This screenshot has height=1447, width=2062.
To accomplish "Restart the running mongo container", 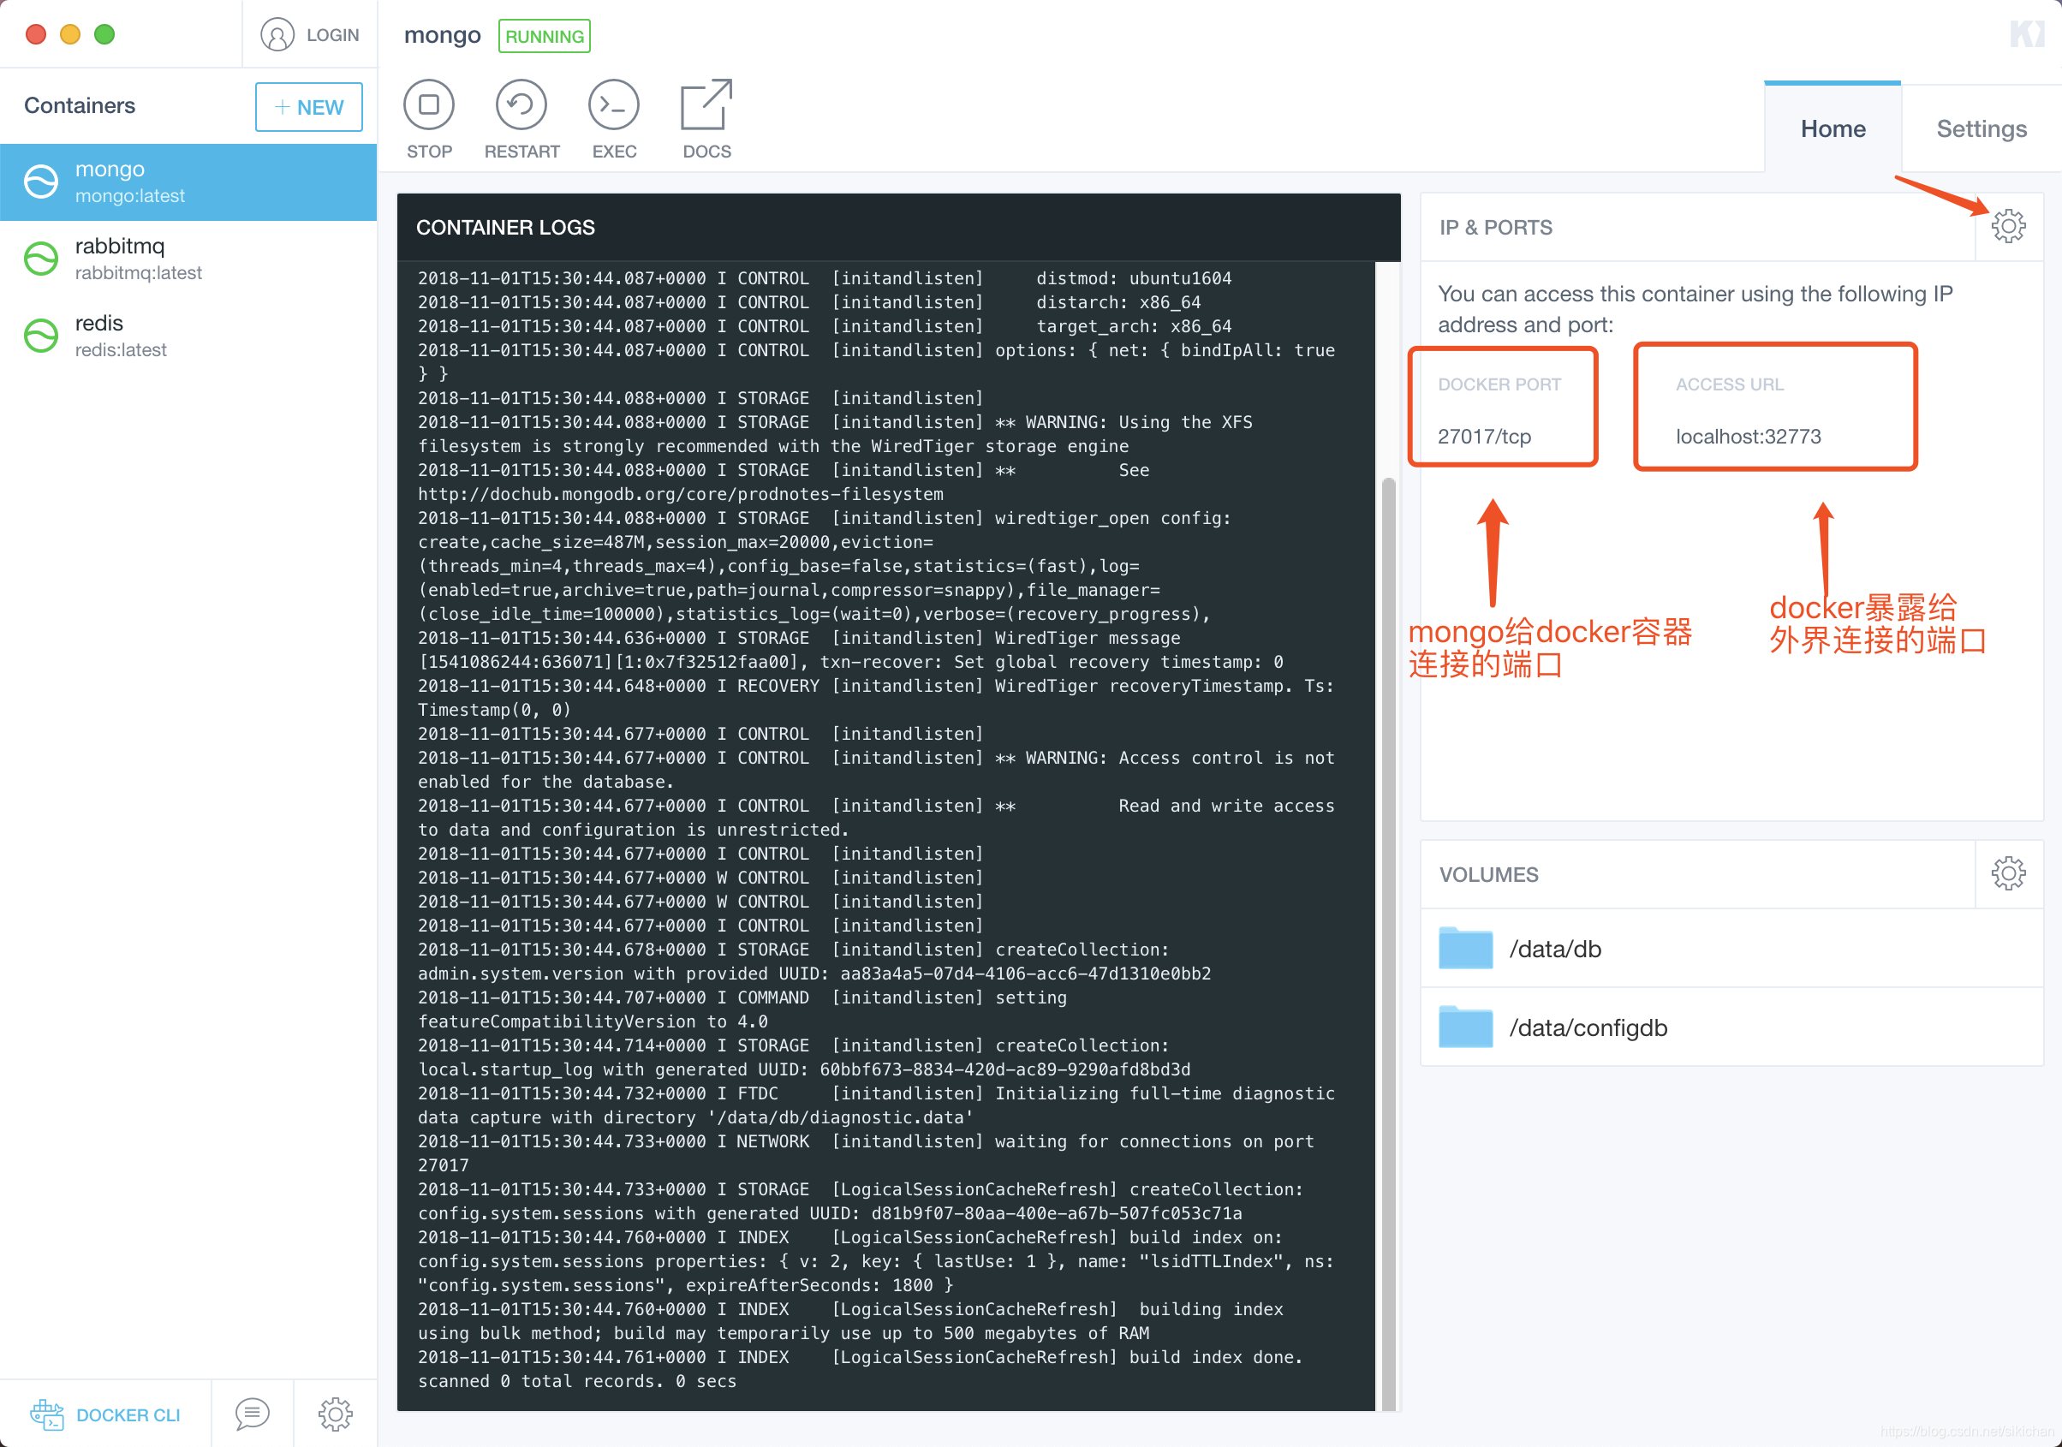I will [521, 105].
